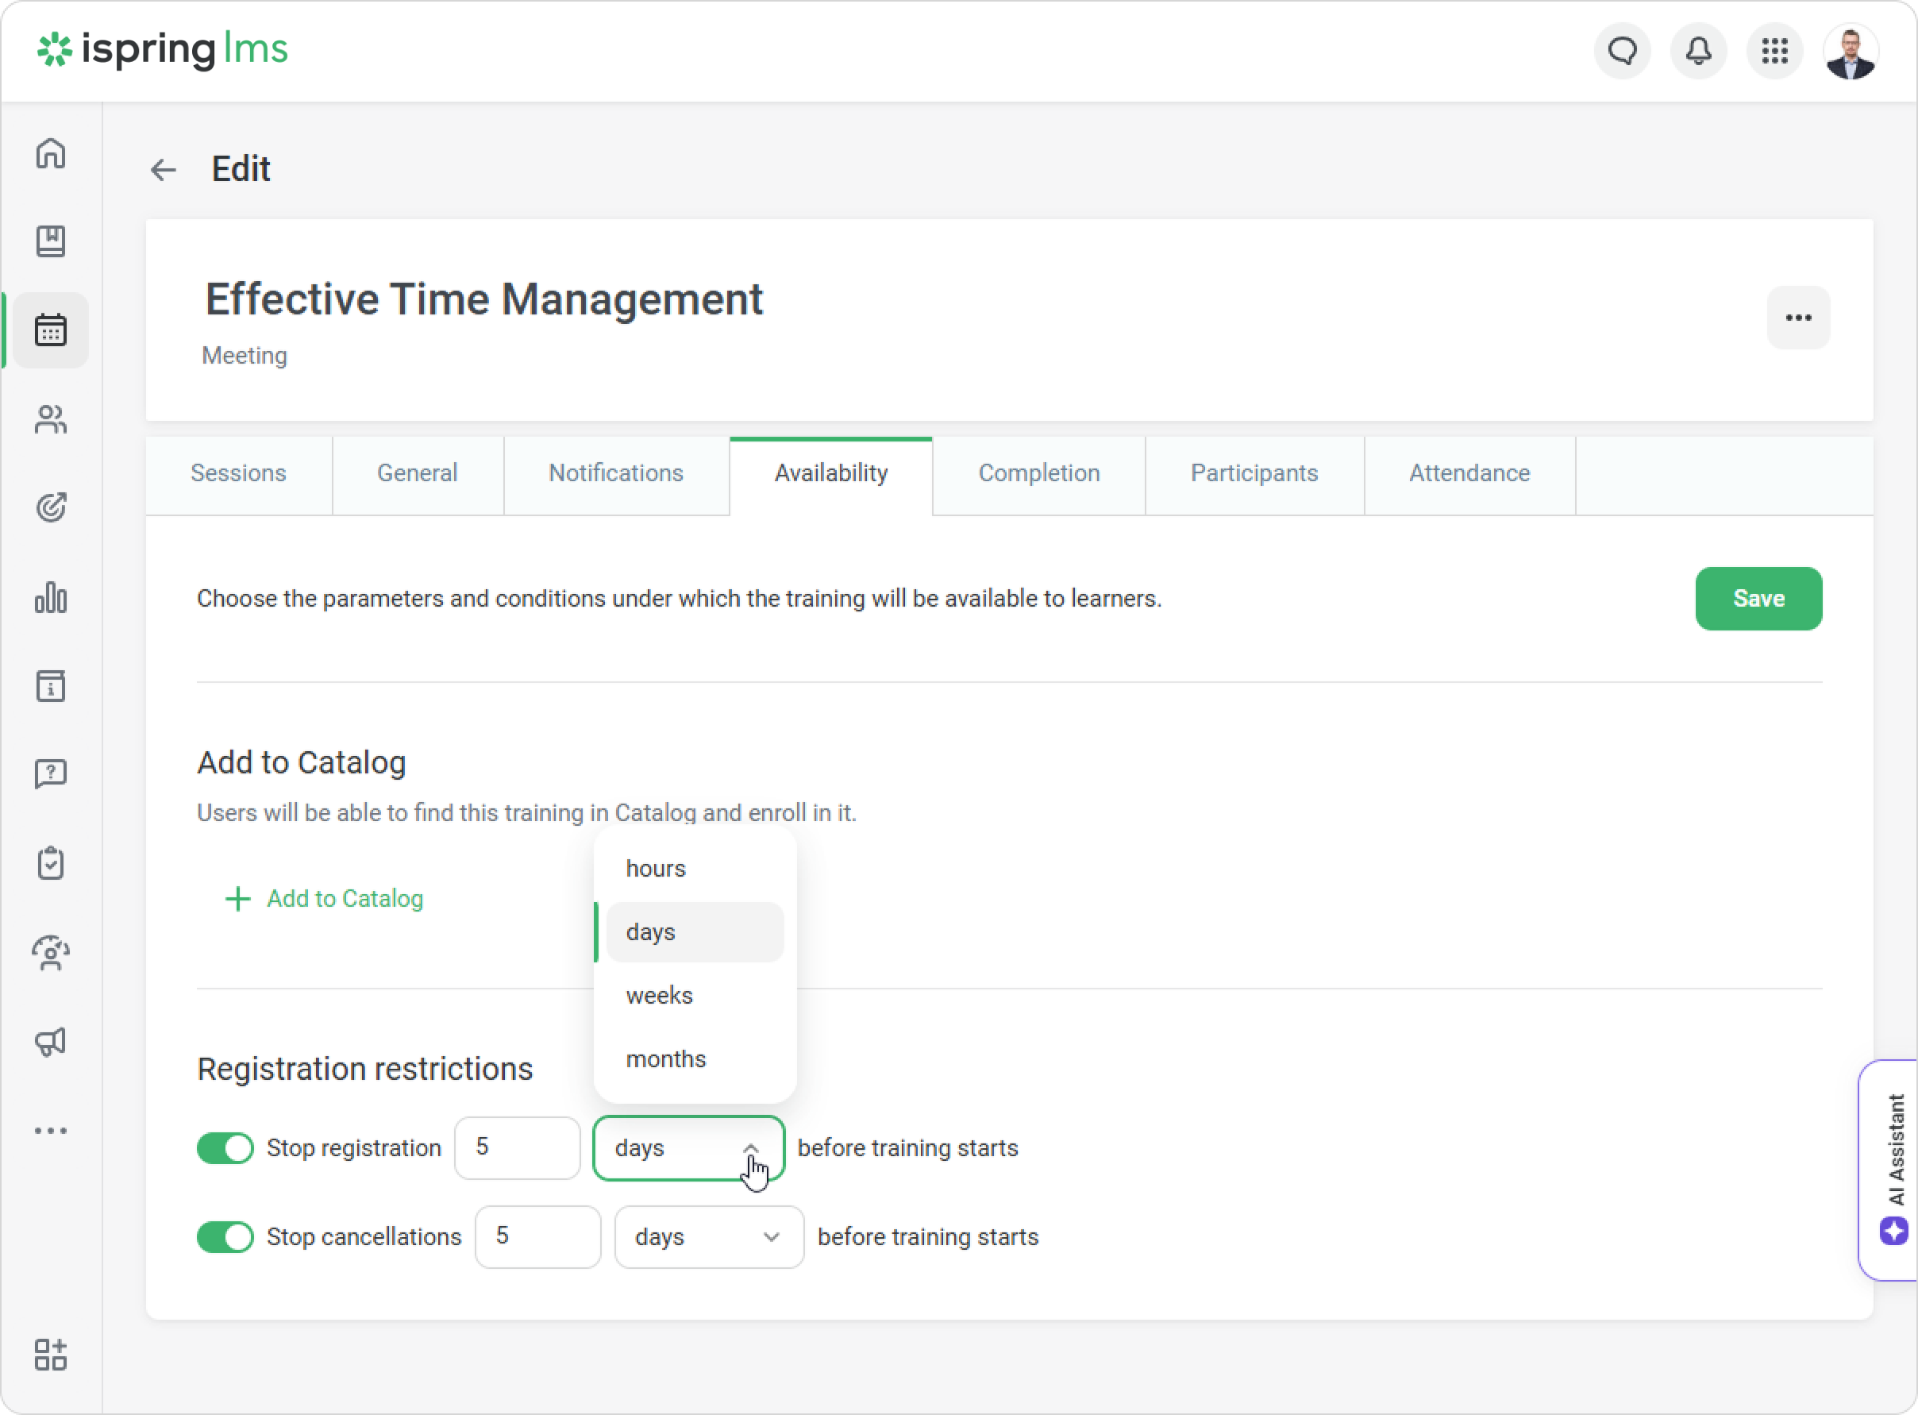Click the bar chart reports icon
This screenshot has height=1415, width=1918.
point(51,598)
